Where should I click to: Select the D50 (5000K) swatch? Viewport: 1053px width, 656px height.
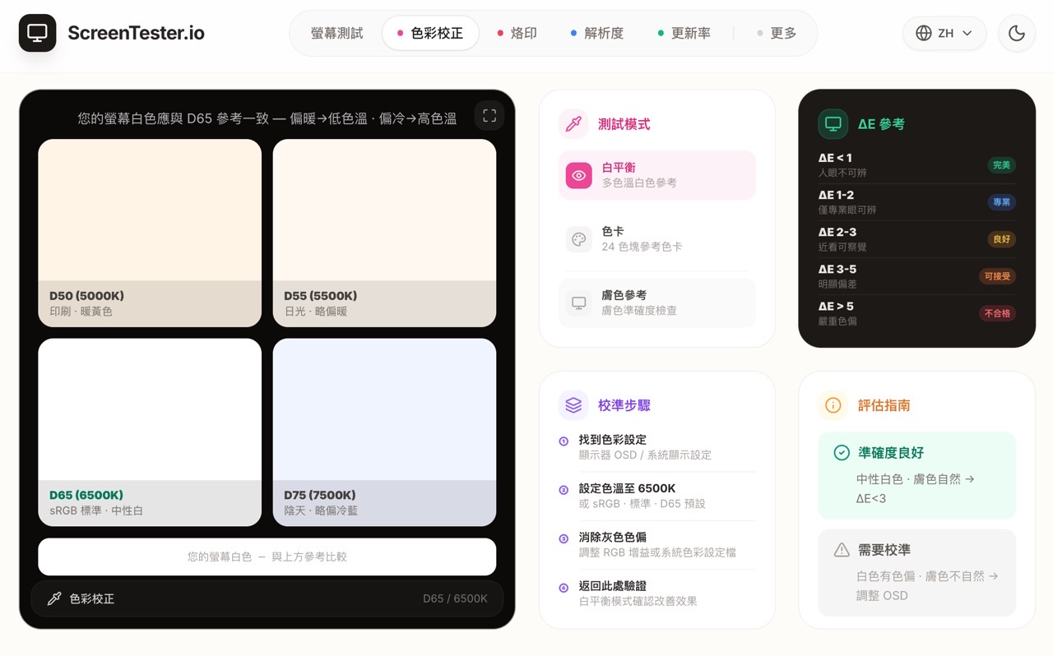[x=150, y=233]
